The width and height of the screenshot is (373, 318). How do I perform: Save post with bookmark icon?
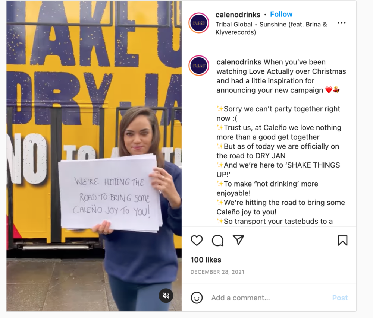point(342,240)
